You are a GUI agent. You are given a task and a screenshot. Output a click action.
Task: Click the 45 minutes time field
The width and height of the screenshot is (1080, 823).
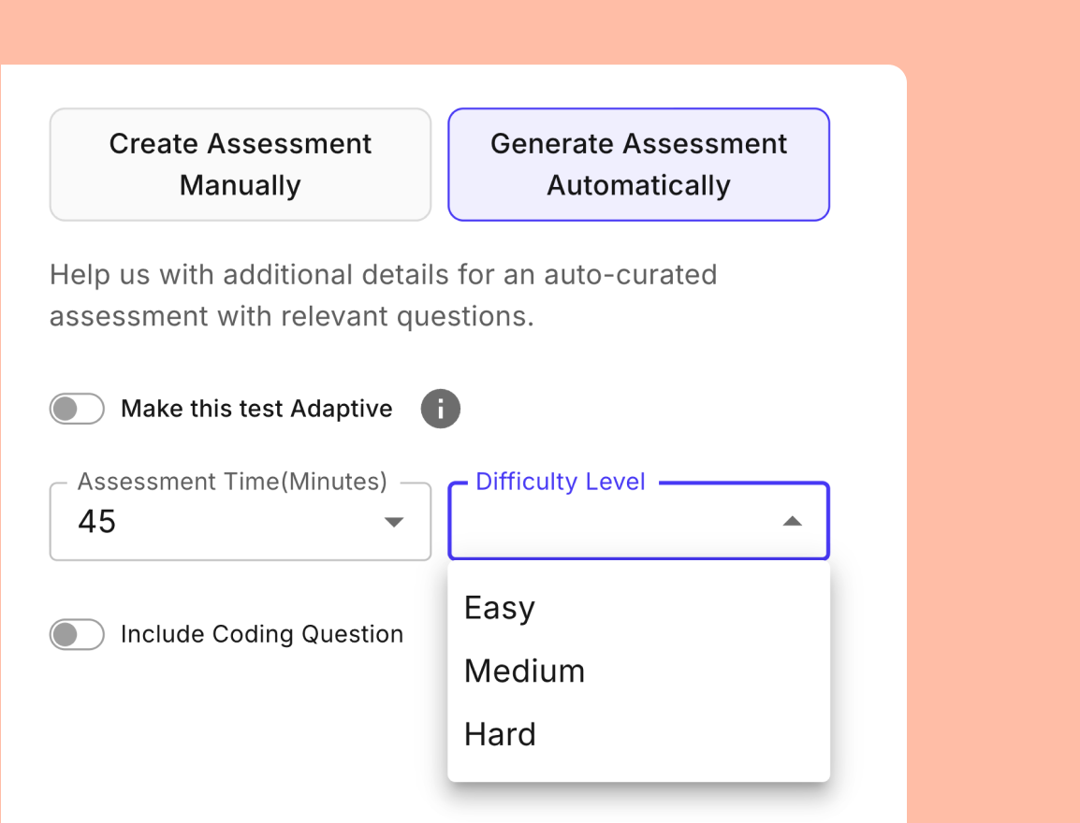[187, 522]
